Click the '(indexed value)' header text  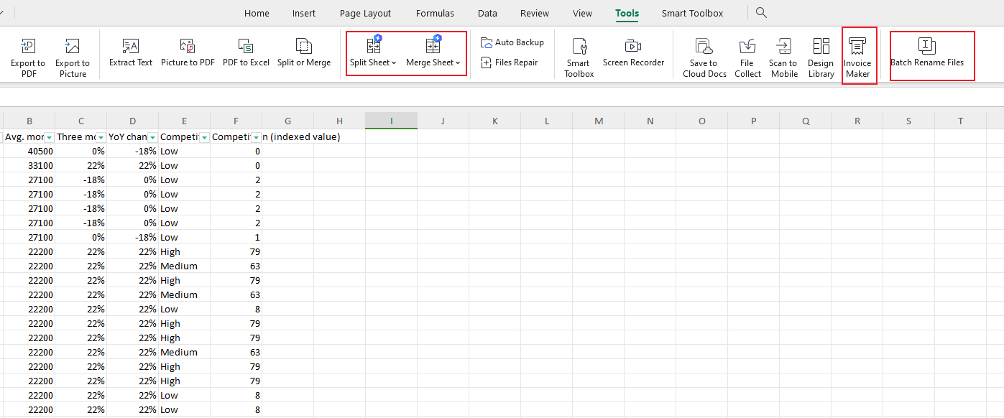click(307, 136)
